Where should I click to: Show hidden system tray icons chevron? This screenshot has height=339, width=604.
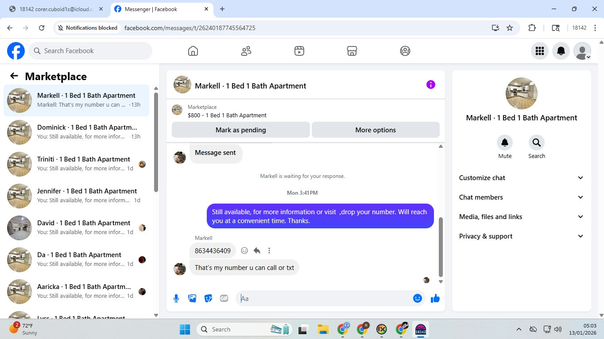(x=519, y=329)
